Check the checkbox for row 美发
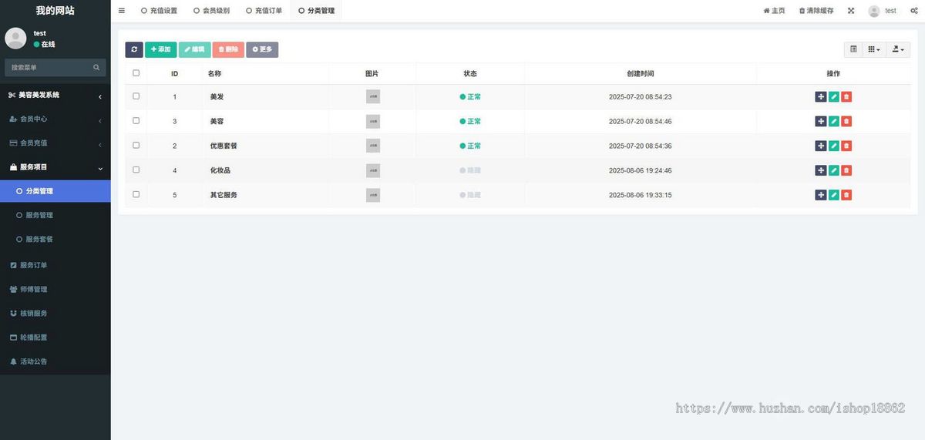This screenshot has height=440, width=925. pyautogui.click(x=136, y=96)
